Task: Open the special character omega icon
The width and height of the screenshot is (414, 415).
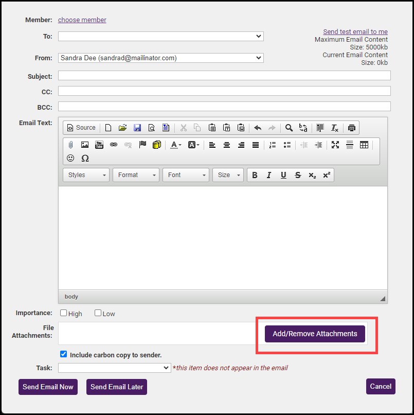Action: (85, 158)
